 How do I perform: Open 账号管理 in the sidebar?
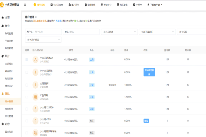pos(9,33)
